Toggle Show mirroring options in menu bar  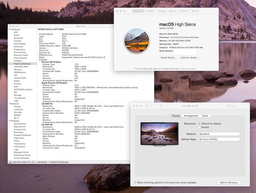tap(135, 182)
